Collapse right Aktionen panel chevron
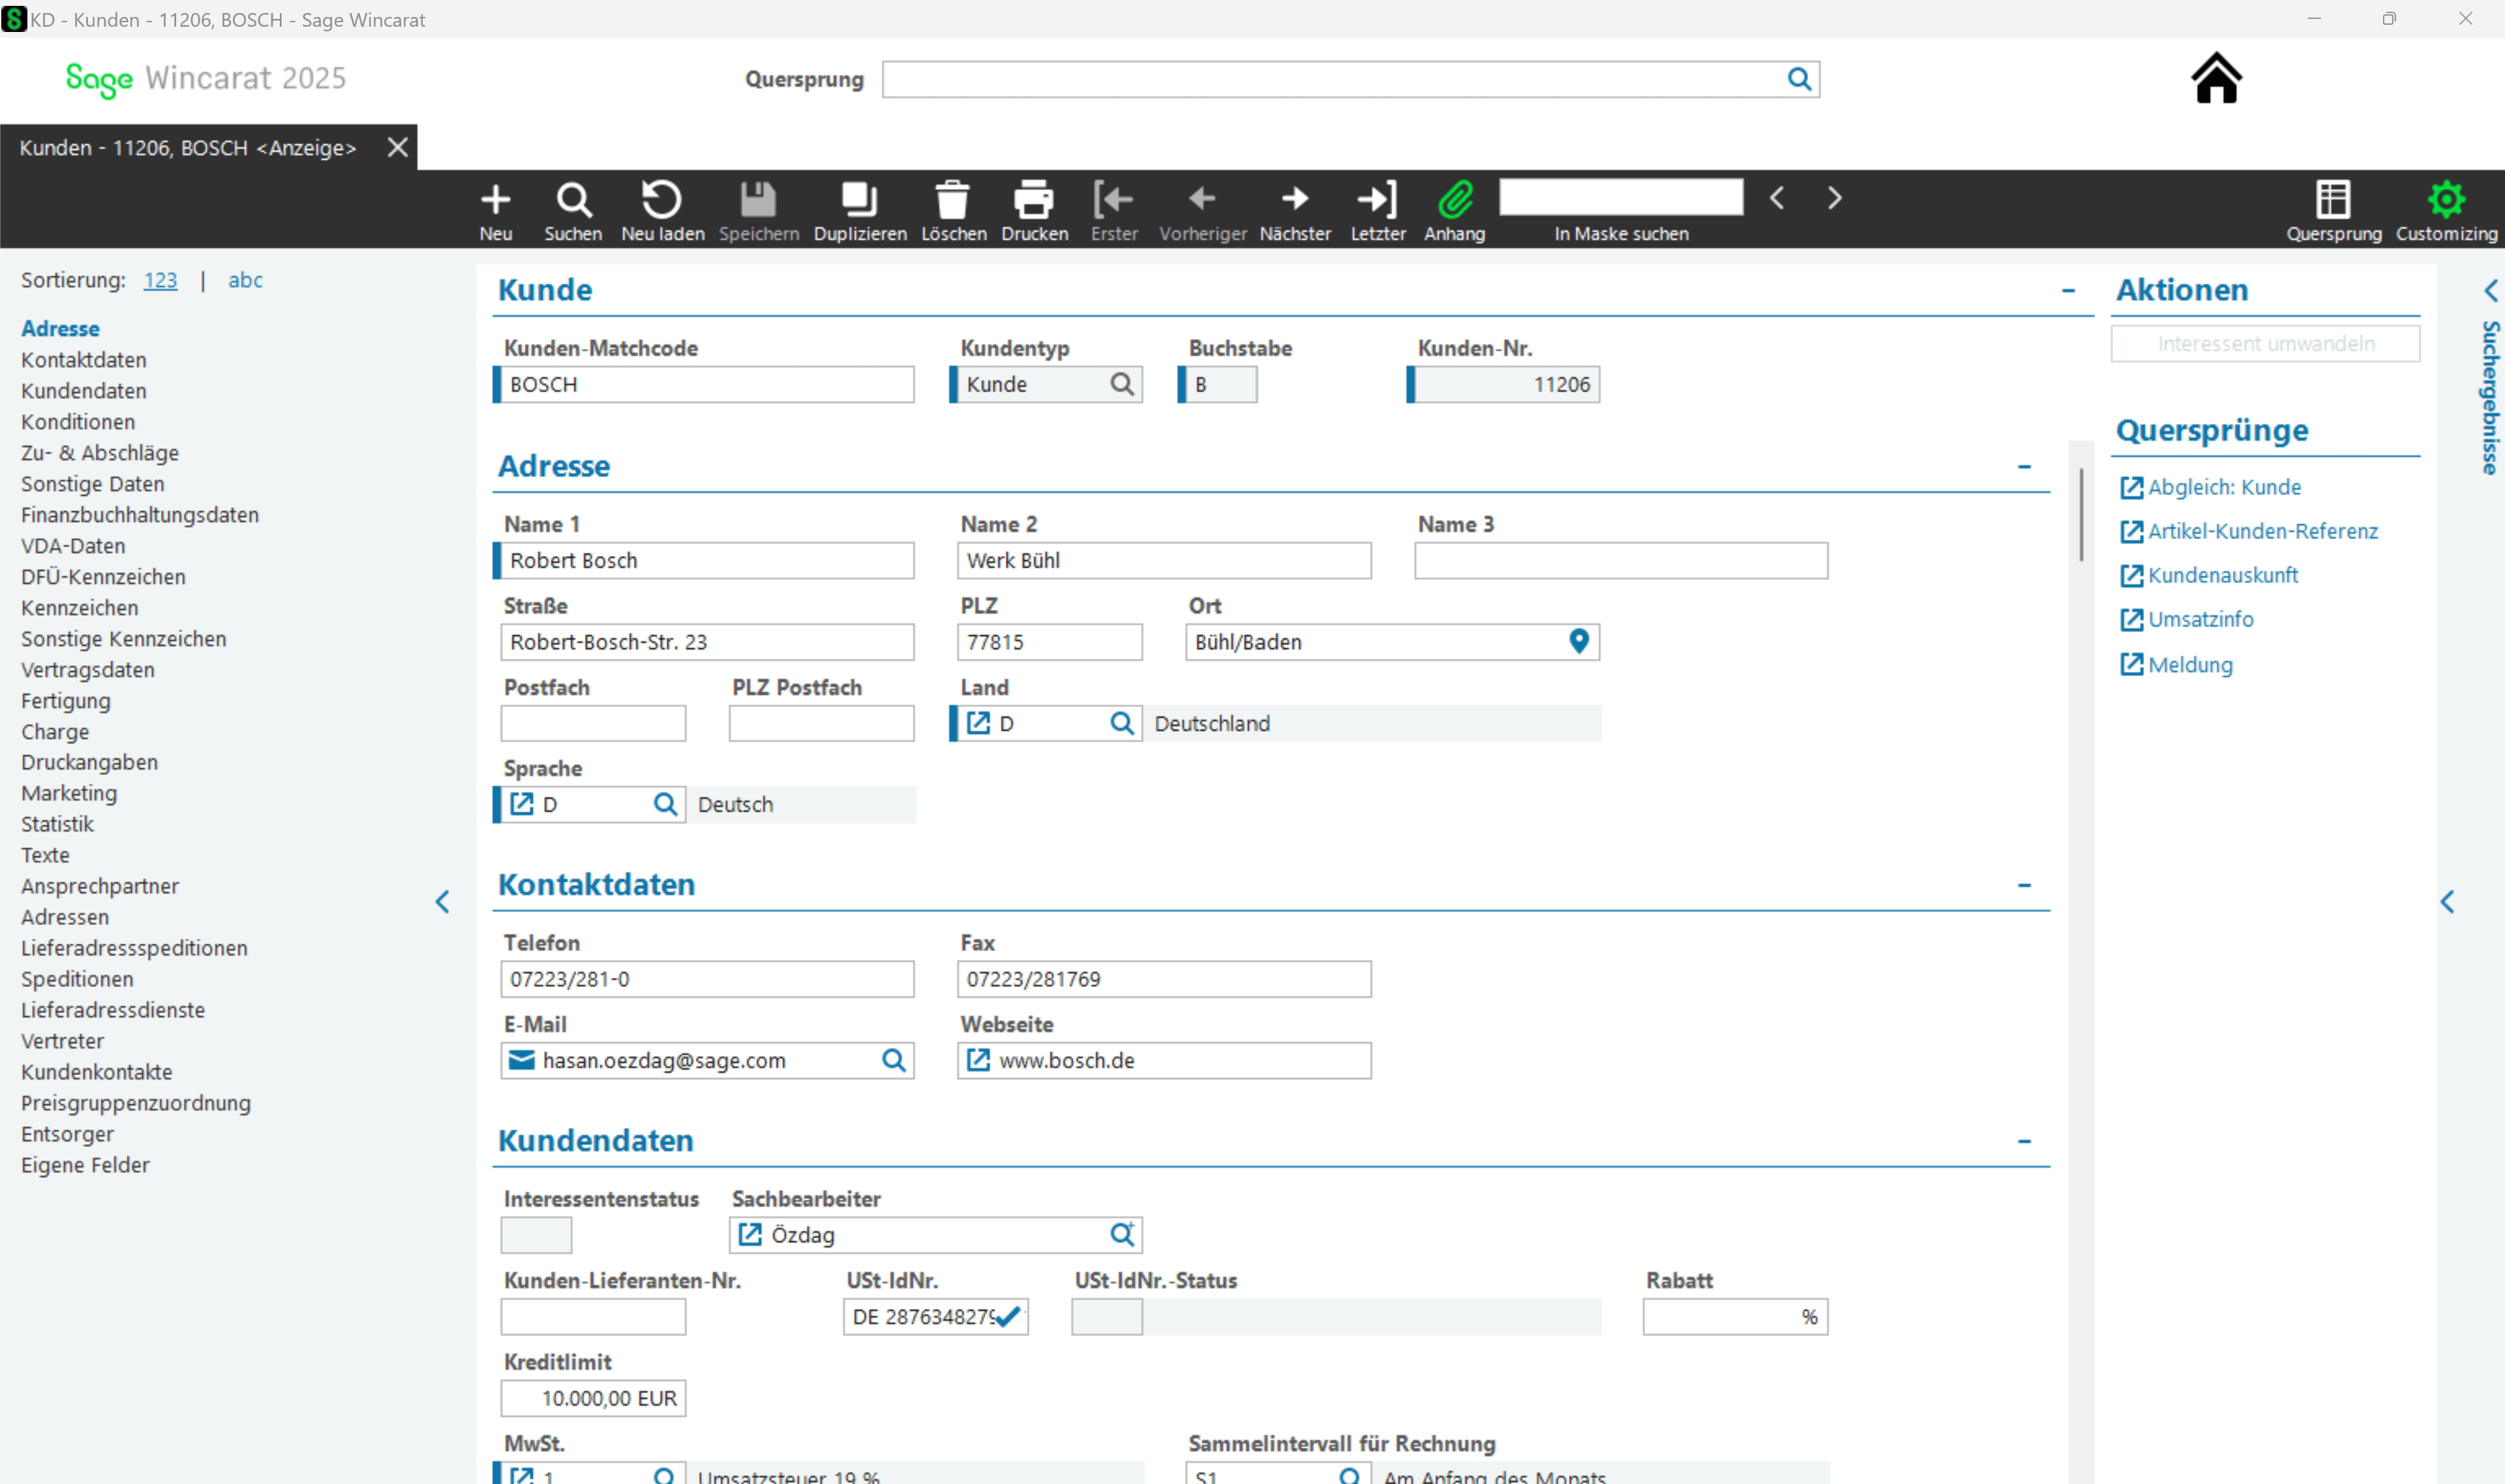The image size is (2505, 1484). (2447, 902)
